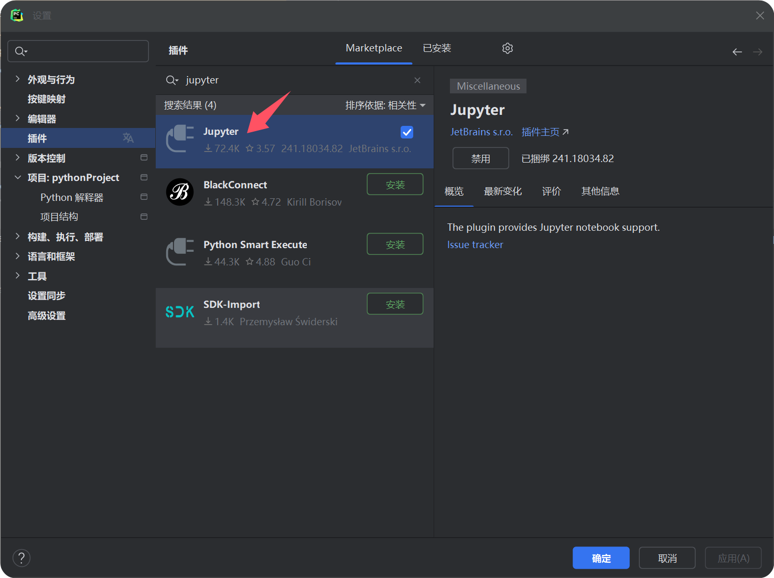Select the Jupyter plugin name in the results
The image size is (774, 578).
(x=221, y=132)
